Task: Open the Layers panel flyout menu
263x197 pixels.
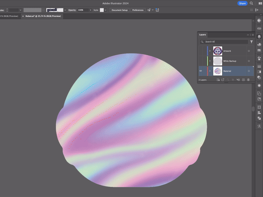Action: click(253, 35)
